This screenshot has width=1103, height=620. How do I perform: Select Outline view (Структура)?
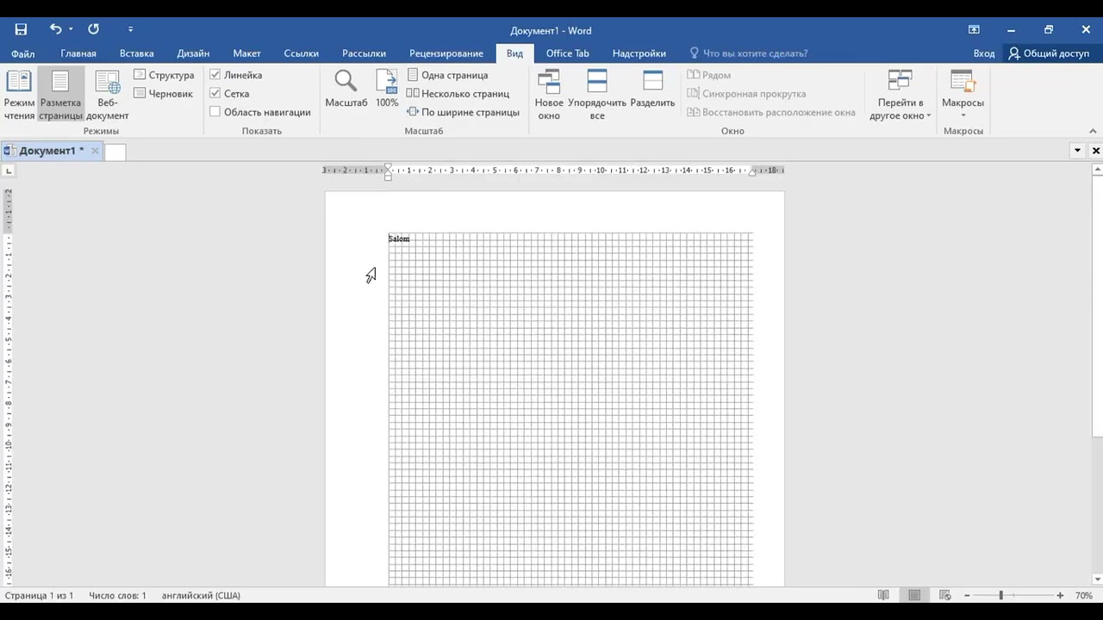tap(164, 75)
